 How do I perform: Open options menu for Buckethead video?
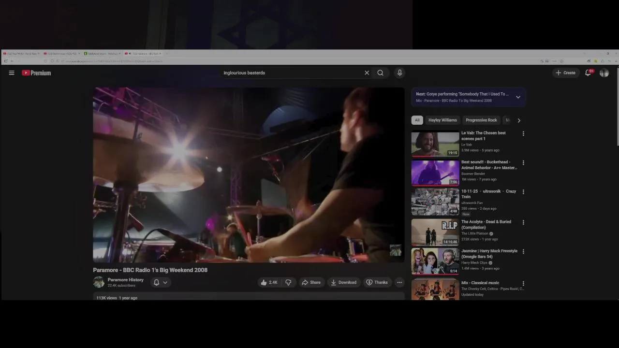(x=523, y=163)
